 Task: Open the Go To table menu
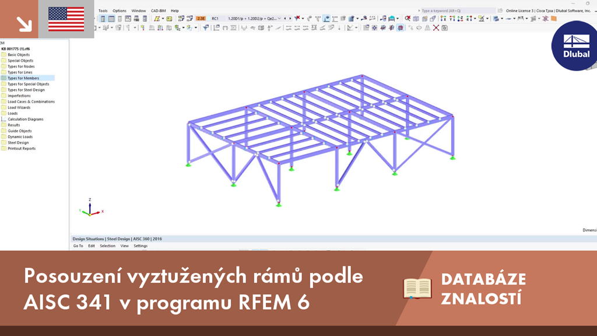pyautogui.click(x=78, y=246)
